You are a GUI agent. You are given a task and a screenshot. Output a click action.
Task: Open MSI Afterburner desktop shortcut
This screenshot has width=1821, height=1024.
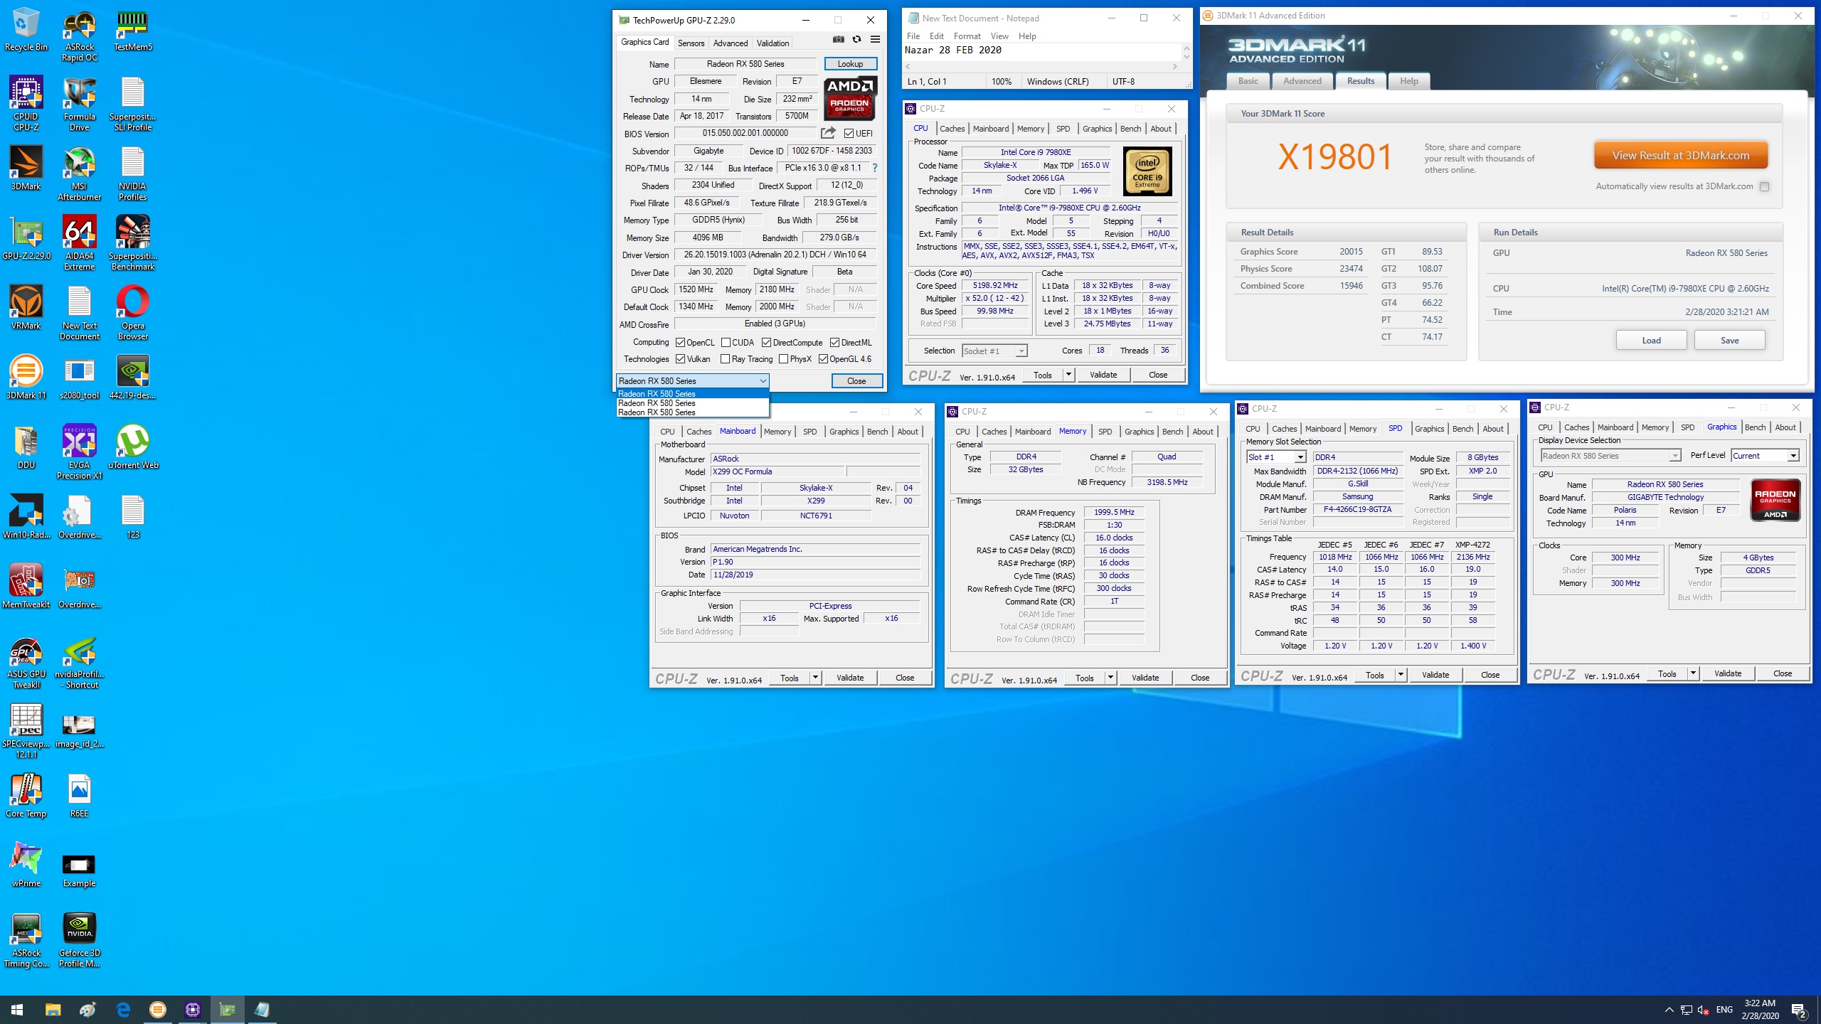coord(80,174)
